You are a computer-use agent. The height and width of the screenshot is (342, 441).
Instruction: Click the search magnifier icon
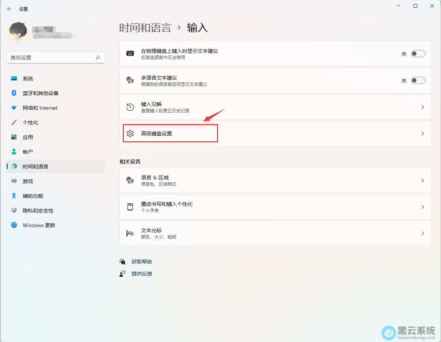[98, 58]
